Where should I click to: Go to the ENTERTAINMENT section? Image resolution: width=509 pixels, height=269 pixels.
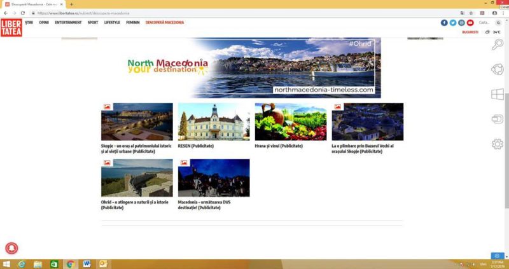(68, 22)
